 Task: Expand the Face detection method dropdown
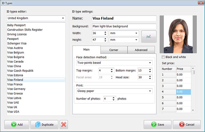tap(114, 63)
